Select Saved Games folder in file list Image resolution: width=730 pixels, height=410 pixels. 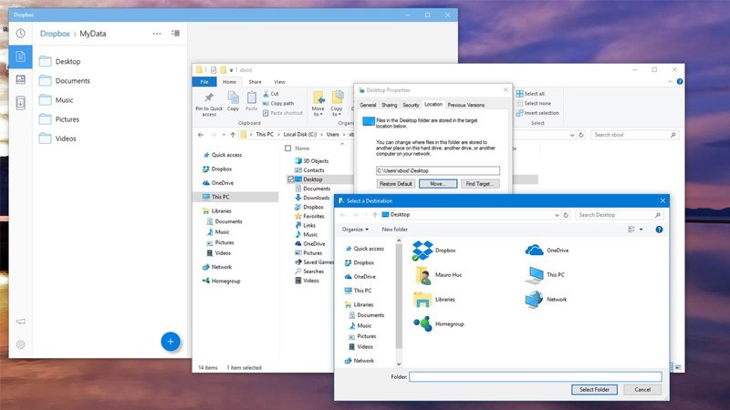click(x=314, y=262)
